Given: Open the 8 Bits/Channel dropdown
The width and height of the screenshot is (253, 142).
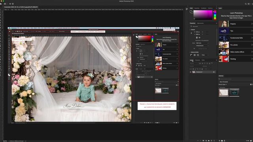Looking at the screenshot, I should (202, 46).
